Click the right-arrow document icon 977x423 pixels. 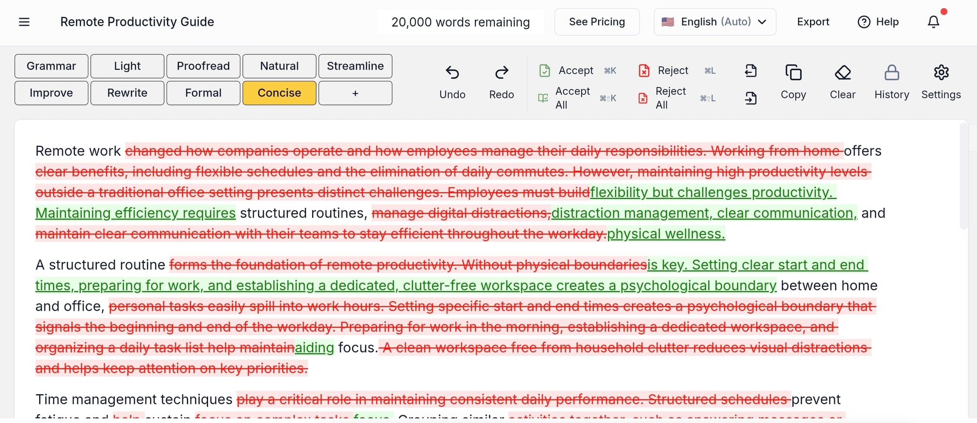click(x=751, y=99)
